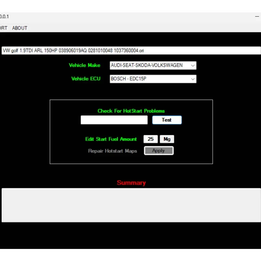Open the ABOUT menu
261x261 pixels.
coord(20,28)
